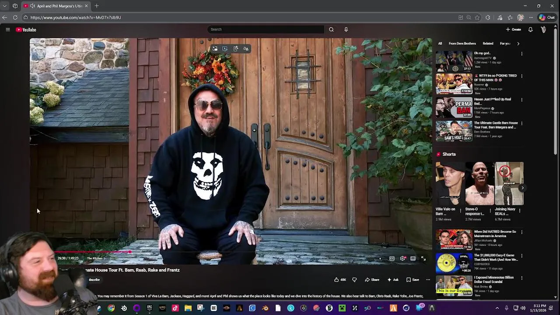Viewport: 560px width, 315px height.
Task: Open new browser tab
Action: pos(97,6)
